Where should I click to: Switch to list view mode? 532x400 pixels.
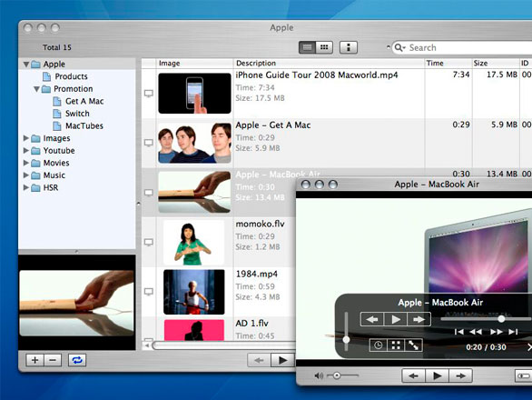307,47
